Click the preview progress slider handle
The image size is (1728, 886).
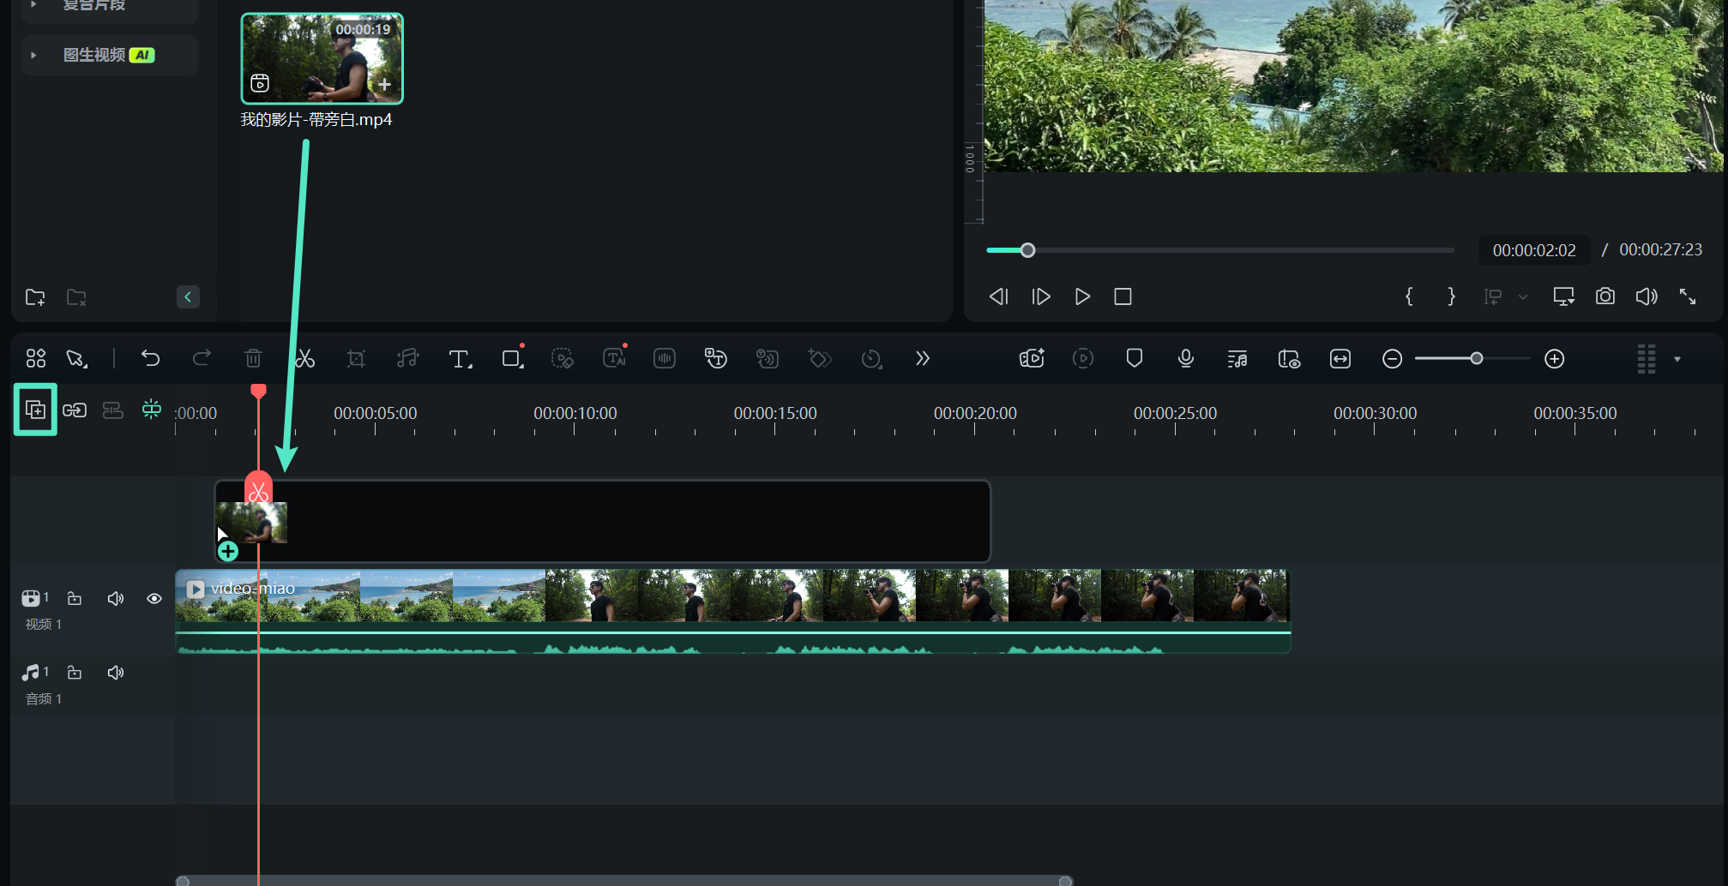tap(1027, 250)
